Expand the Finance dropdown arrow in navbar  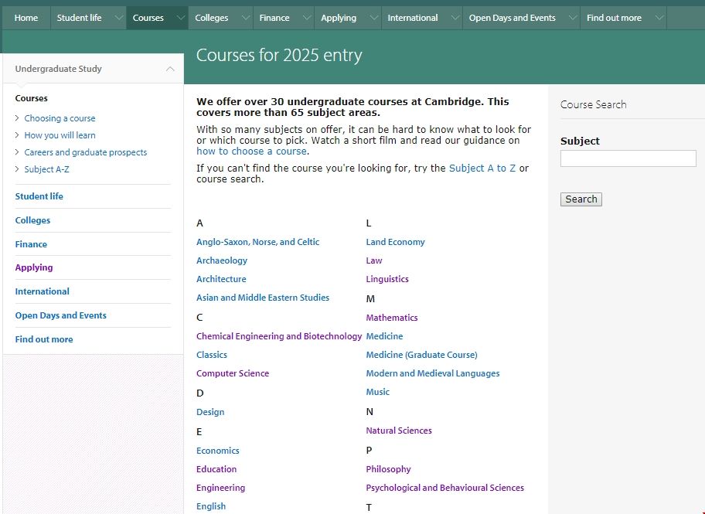(x=306, y=18)
